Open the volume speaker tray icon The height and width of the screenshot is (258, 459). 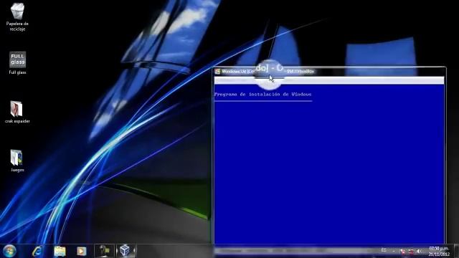pyautogui.click(x=419, y=252)
